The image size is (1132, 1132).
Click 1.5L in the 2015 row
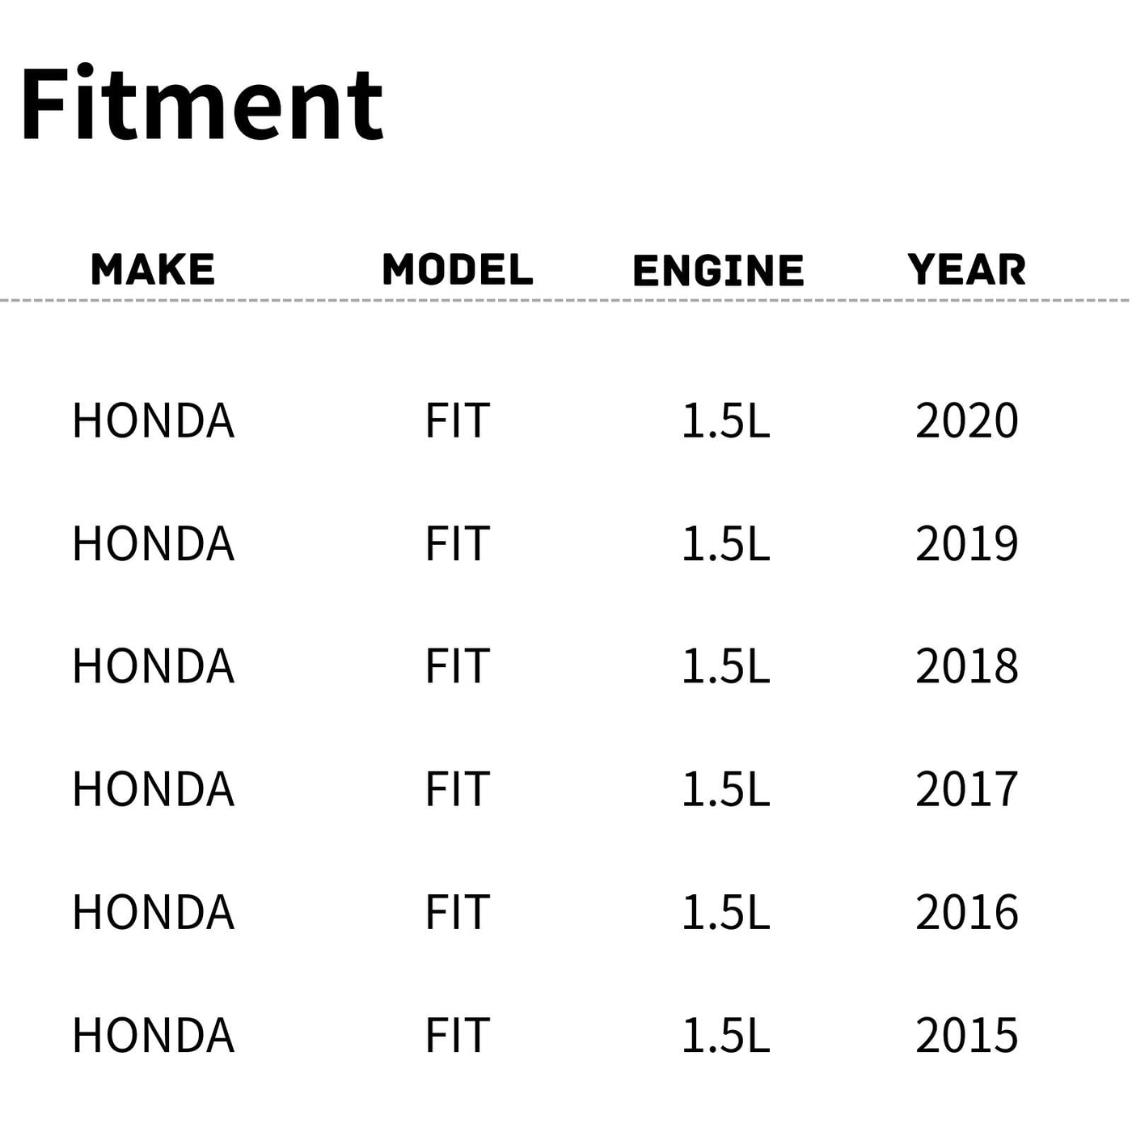point(725,1036)
